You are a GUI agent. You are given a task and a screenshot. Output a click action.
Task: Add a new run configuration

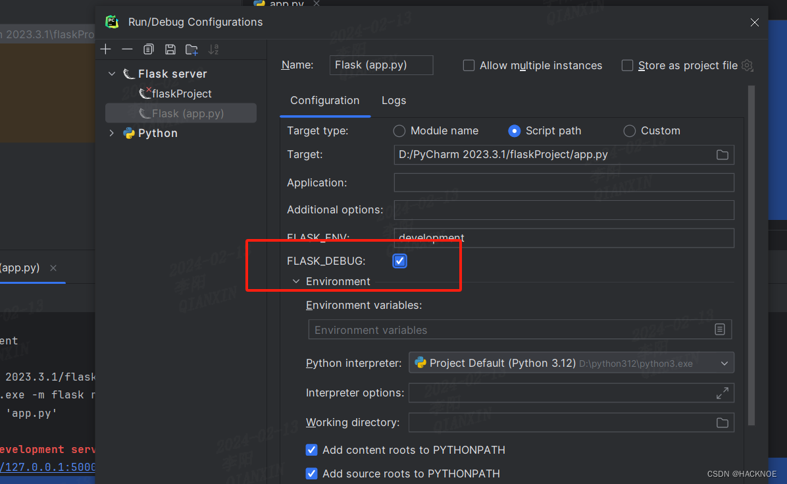tap(105, 49)
